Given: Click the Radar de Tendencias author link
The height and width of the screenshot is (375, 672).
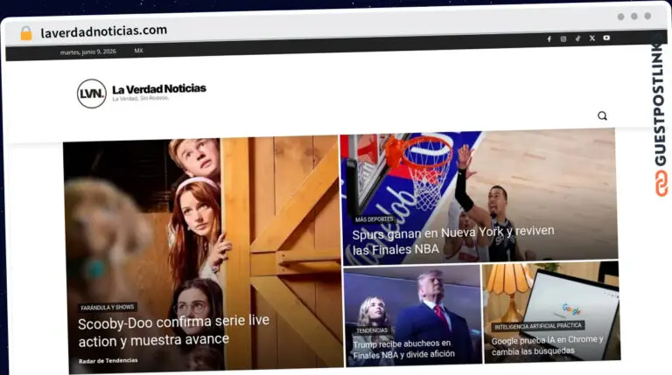Looking at the screenshot, I should click(108, 360).
